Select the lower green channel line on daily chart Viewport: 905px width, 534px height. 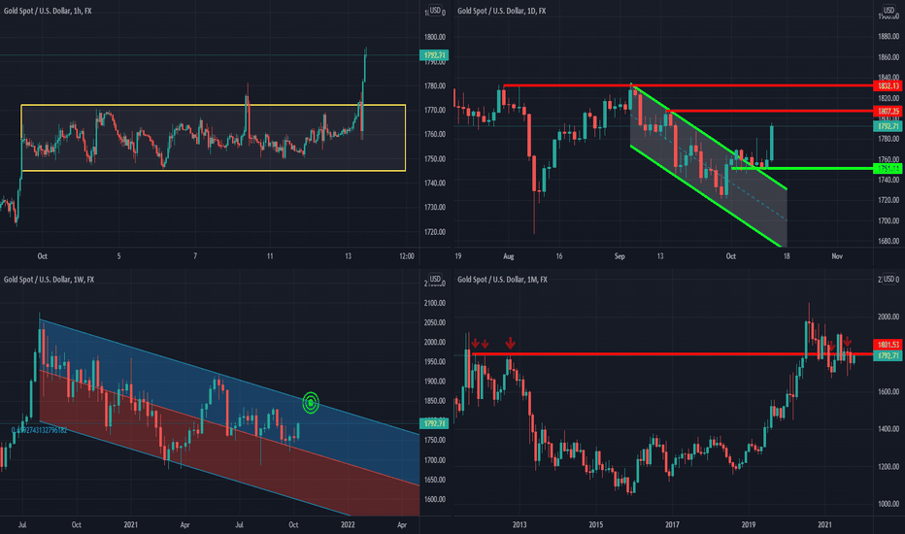tap(707, 196)
